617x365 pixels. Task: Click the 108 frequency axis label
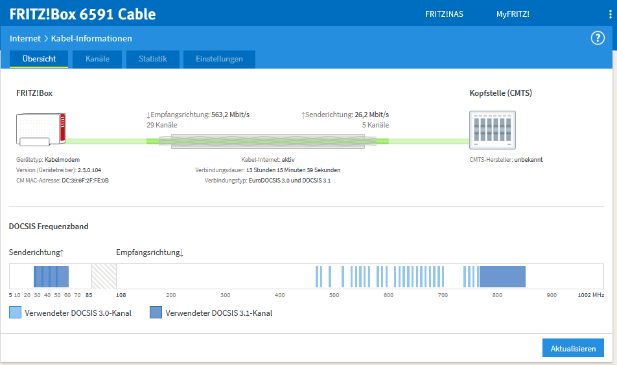coord(121,295)
